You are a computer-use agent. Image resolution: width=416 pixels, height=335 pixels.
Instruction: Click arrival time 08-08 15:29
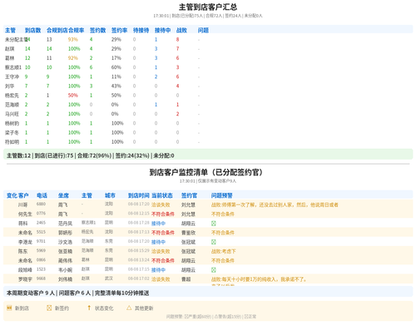(139, 250)
